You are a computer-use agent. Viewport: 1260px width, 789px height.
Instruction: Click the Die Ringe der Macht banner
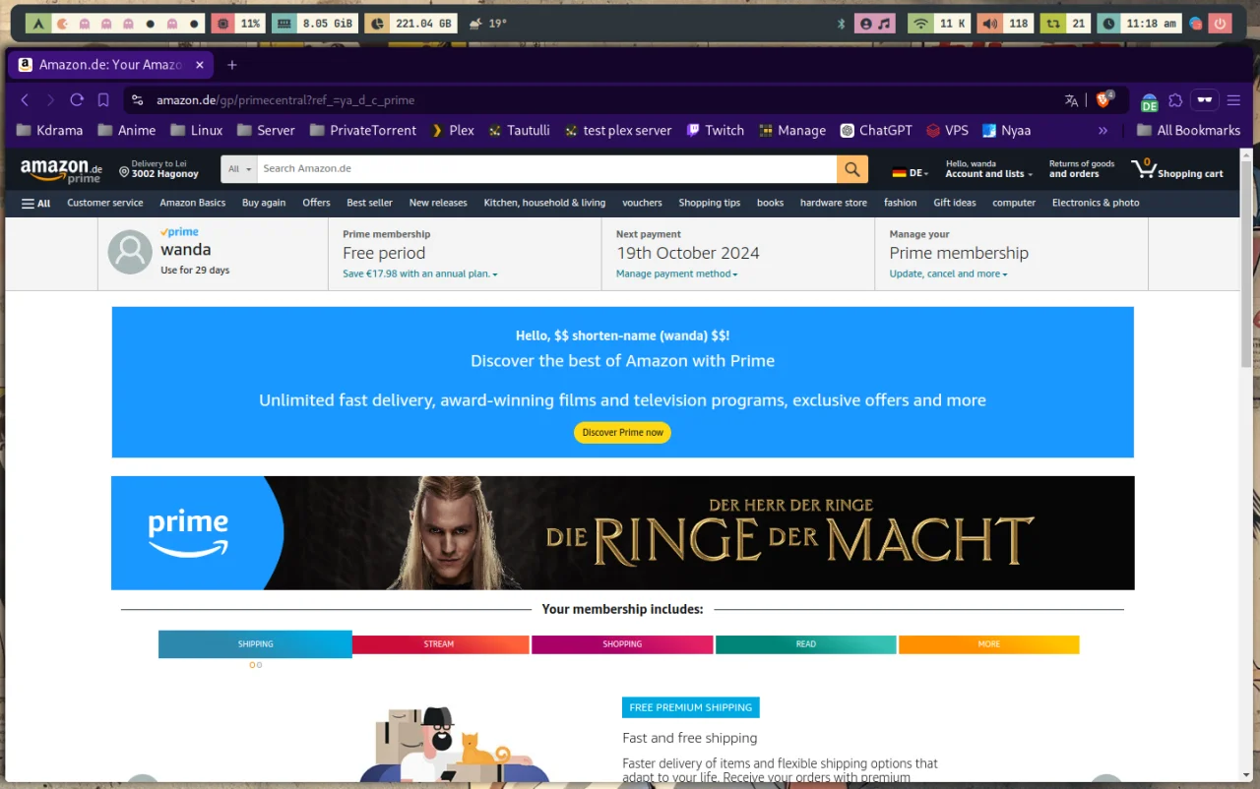click(x=623, y=533)
